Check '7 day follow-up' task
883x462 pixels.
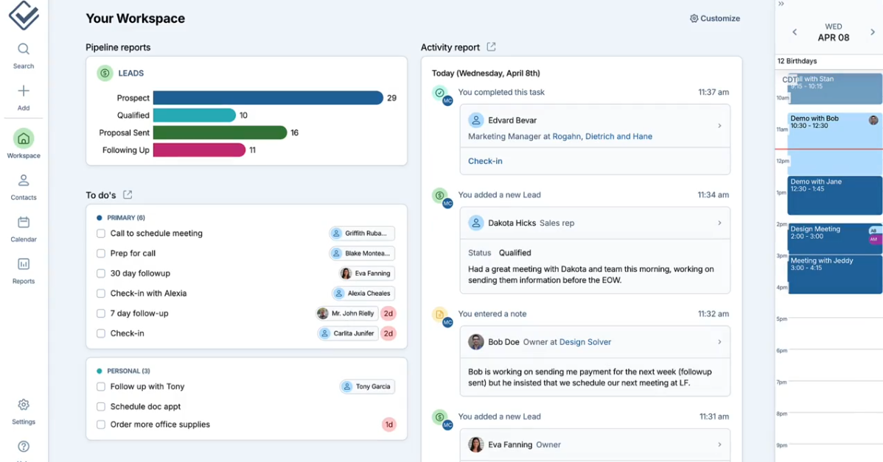coord(101,313)
